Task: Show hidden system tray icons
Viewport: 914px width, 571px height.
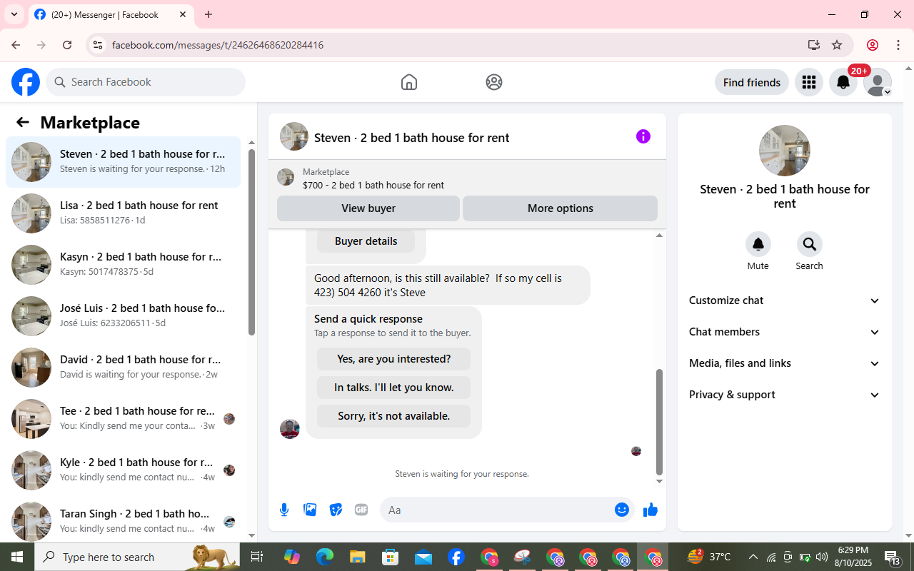Action: pyautogui.click(x=753, y=557)
